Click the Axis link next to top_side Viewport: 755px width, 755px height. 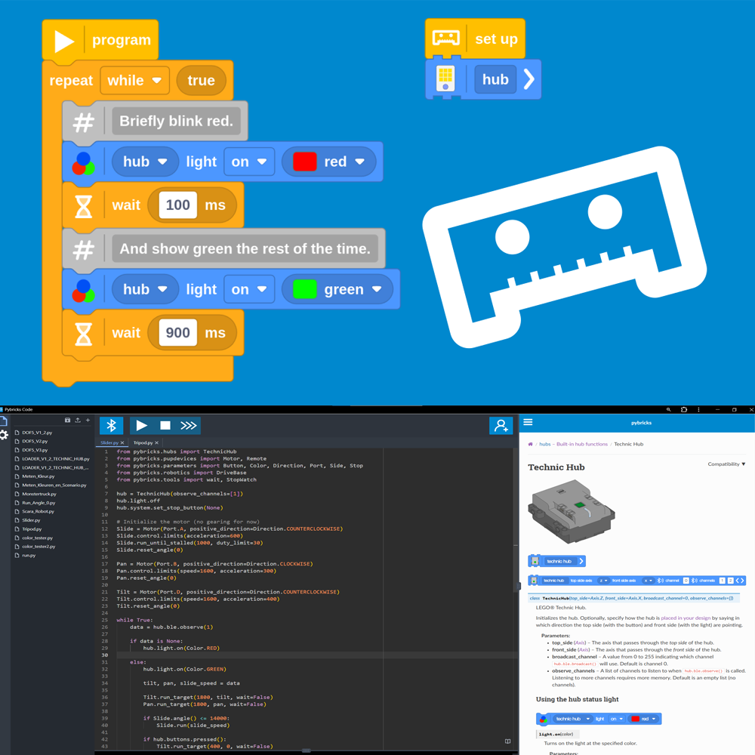tap(581, 643)
